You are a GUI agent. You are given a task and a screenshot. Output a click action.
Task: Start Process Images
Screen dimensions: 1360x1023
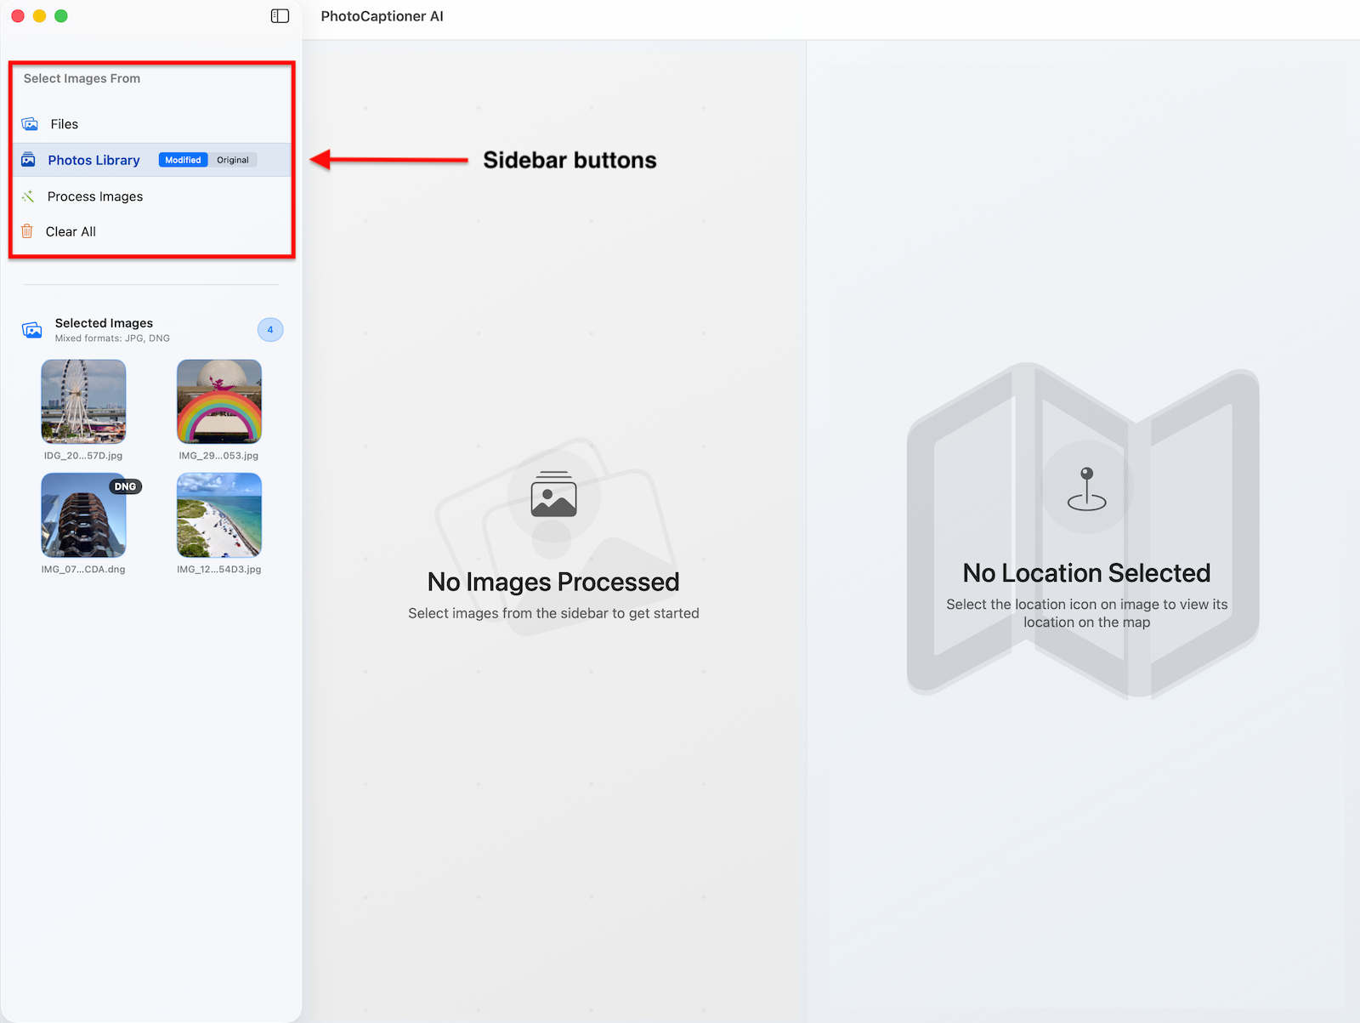(x=153, y=196)
